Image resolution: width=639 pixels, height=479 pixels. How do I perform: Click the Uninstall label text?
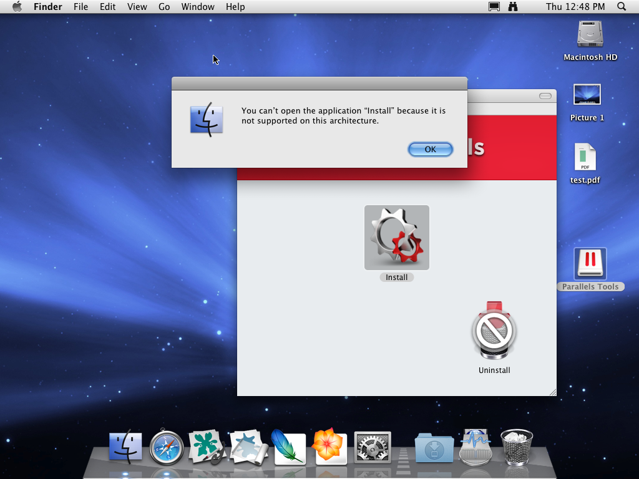(494, 370)
